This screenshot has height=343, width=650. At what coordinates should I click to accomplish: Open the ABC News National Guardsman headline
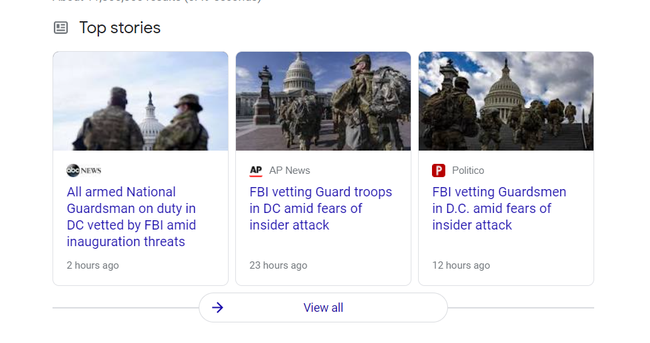click(132, 216)
